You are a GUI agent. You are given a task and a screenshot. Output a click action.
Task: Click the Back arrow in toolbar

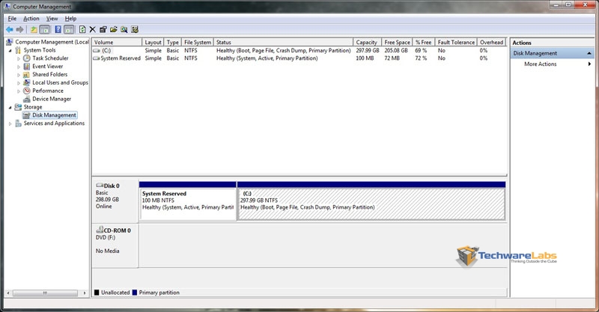coord(9,29)
